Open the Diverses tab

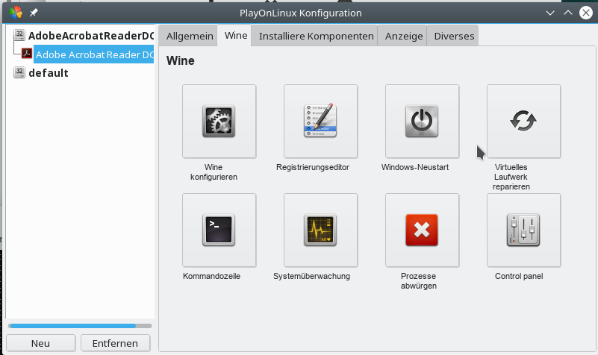coord(454,36)
